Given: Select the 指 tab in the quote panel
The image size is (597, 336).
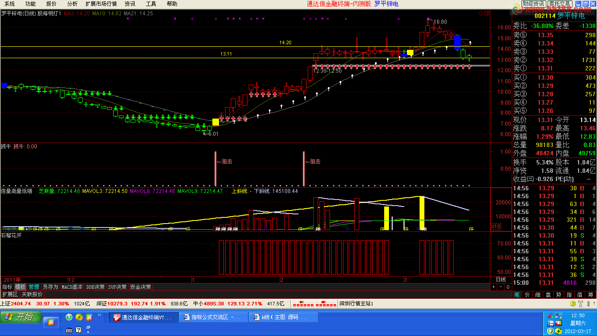Looking at the screenshot, I should [569, 295].
